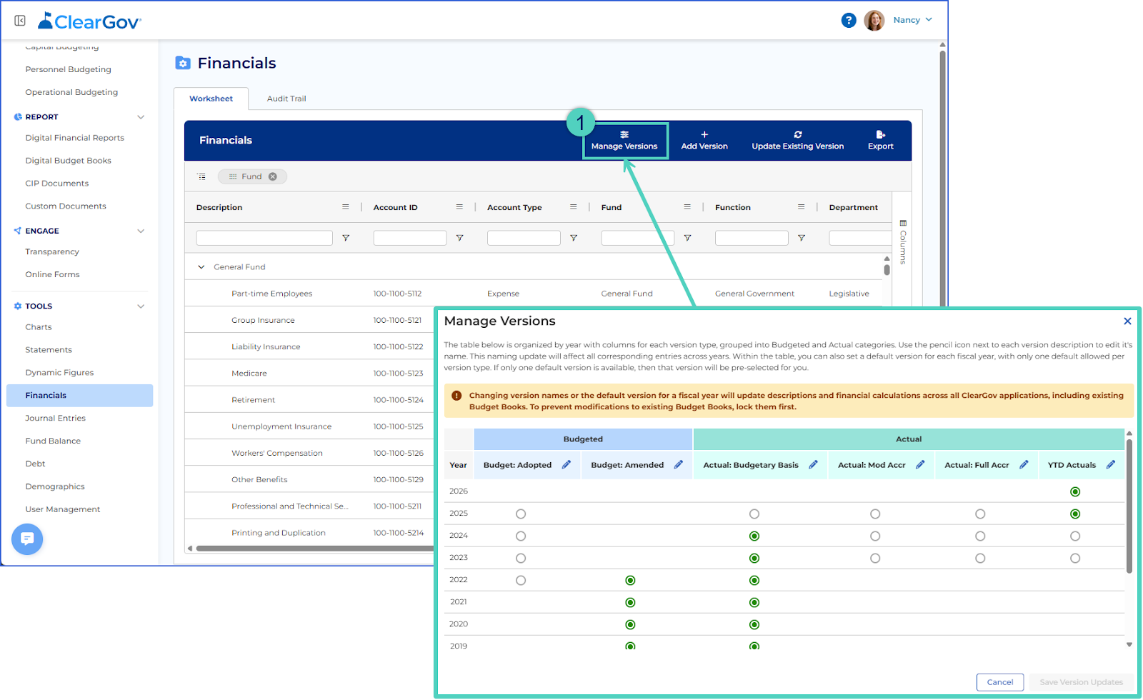Edit YTD Actuals name with pencil icon
Image resolution: width=1143 pixels, height=700 pixels.
click(1111, 465)
